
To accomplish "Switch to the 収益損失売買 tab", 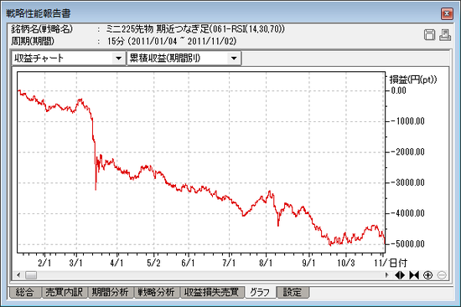I will [212, 292].
